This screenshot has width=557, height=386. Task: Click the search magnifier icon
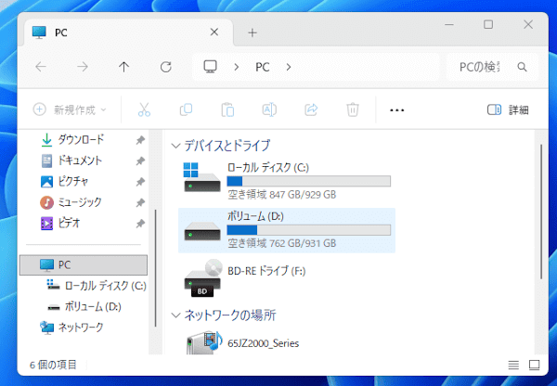(x=522, y=67)
